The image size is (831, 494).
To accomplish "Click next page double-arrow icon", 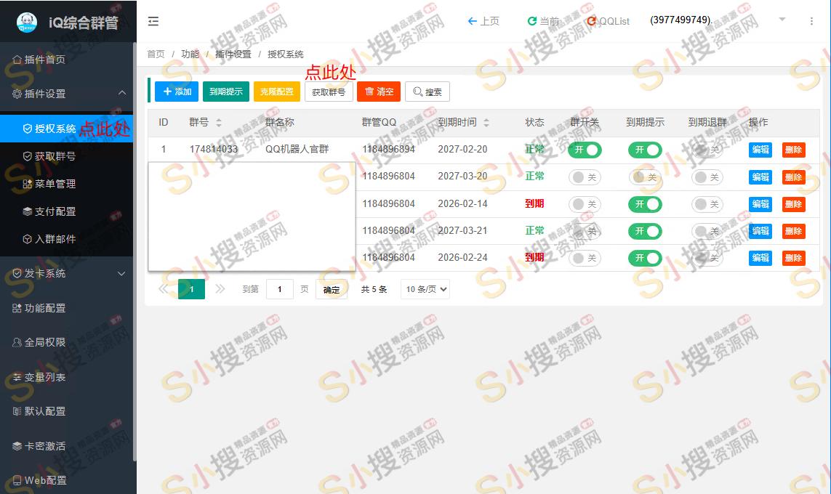I will pos(220,289).
